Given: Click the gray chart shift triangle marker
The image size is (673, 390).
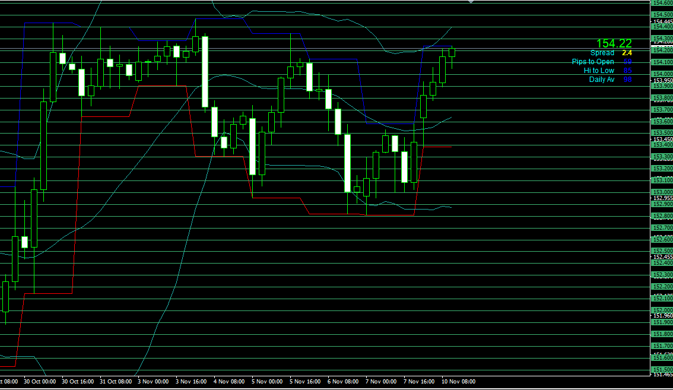Looking at the screenshot, I should click(471, 2).
